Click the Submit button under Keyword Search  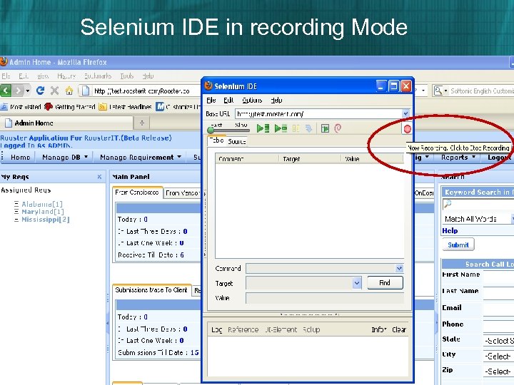pos(458,245)
